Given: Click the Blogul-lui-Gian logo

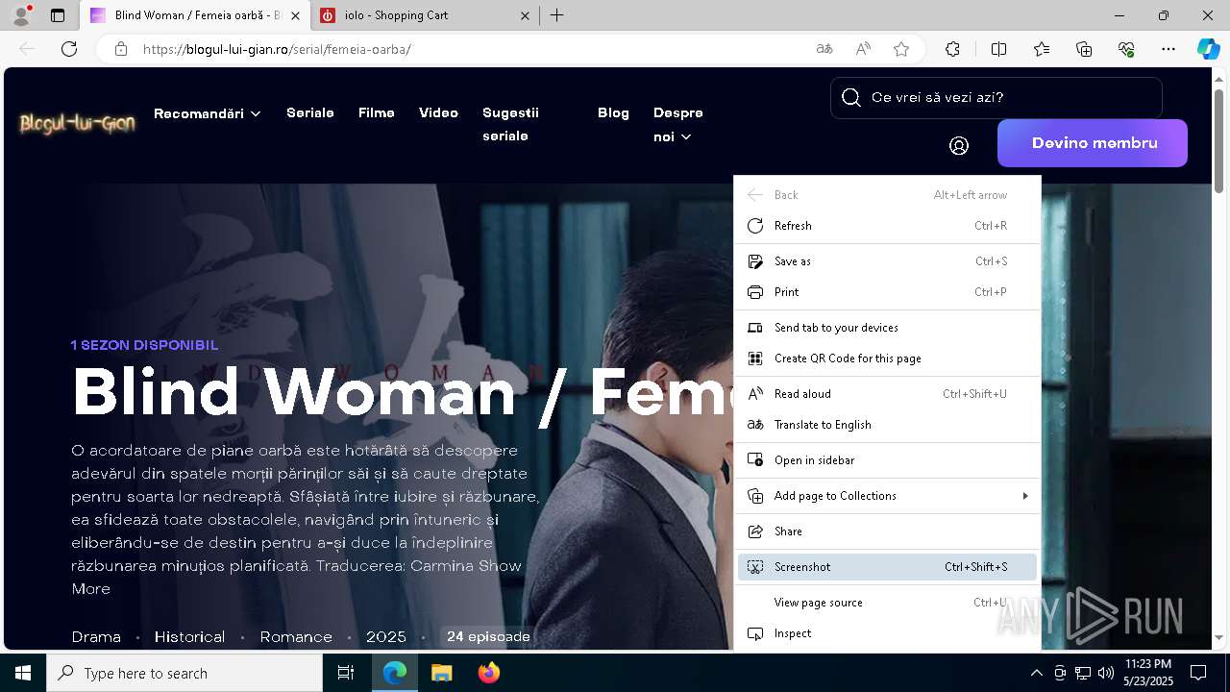Looking at the screenshot, I should (78, 123).
